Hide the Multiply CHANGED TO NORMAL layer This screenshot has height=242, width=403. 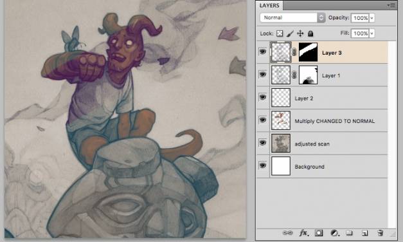pyautogui.click(x=262, y=120)
